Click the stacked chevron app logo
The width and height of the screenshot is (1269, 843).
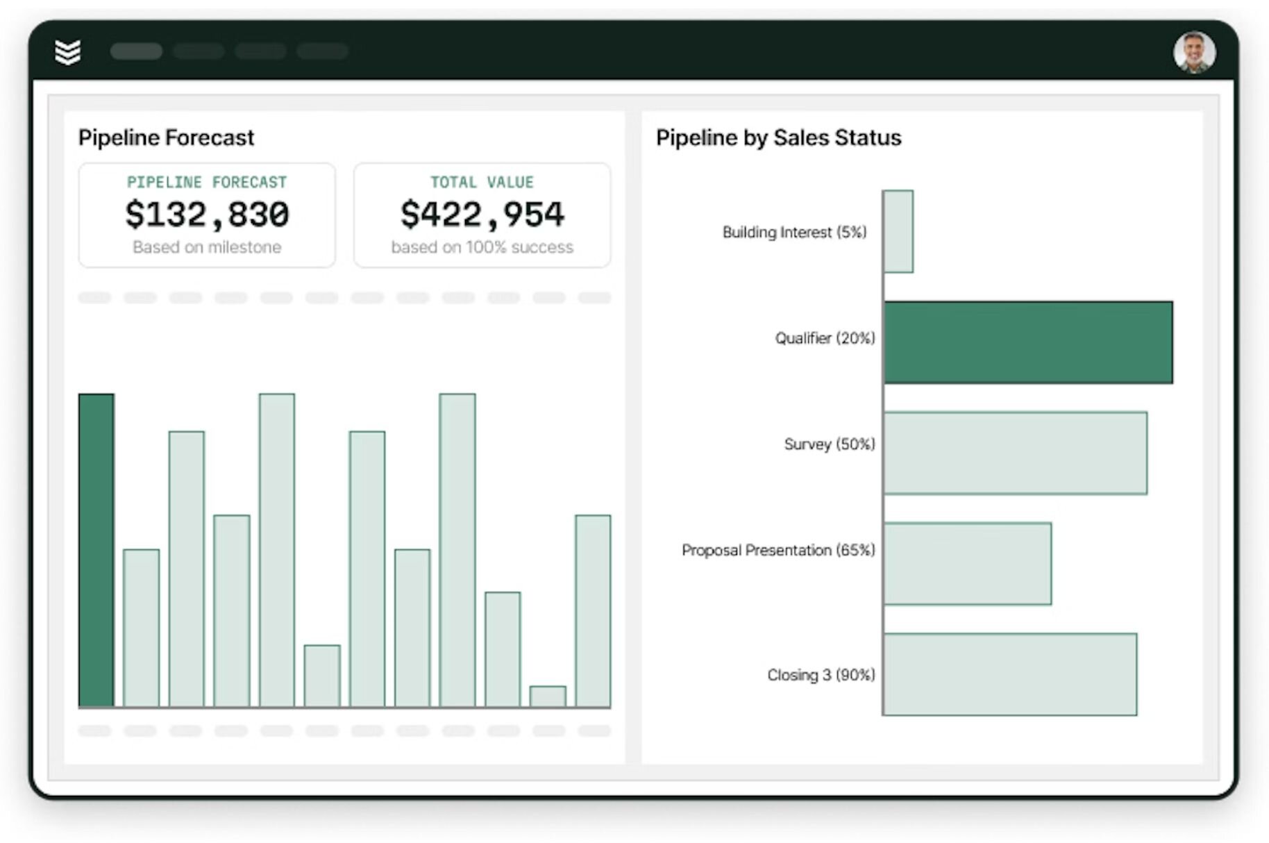pyautogui.click(x=69, y=51)
